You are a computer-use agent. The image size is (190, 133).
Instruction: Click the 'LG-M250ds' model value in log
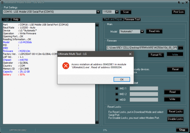[x=26, y=42]
